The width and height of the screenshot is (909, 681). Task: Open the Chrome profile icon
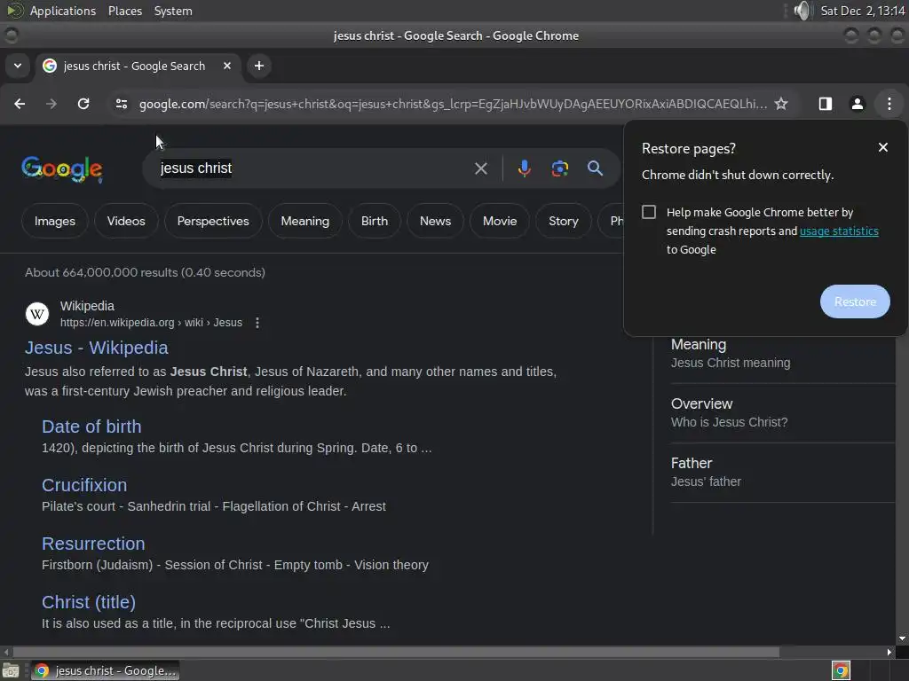pyautogui.click(x=858, y=104)
